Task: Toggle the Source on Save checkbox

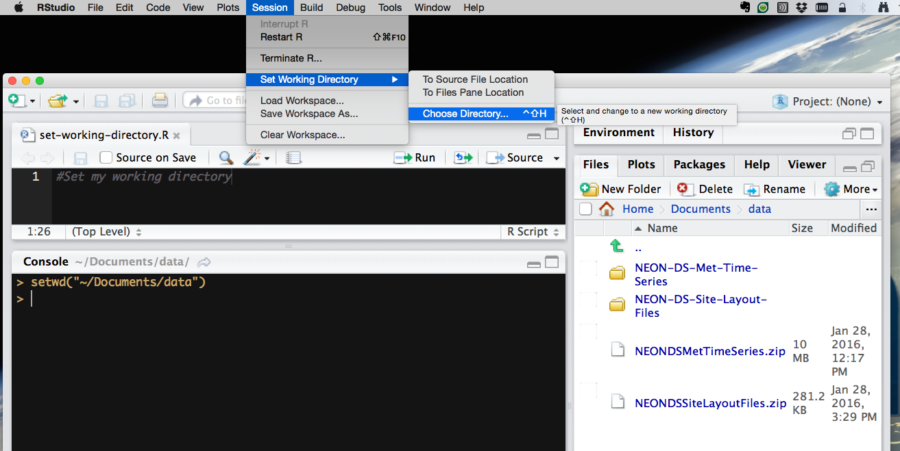Action: click(x=106, y=157)
